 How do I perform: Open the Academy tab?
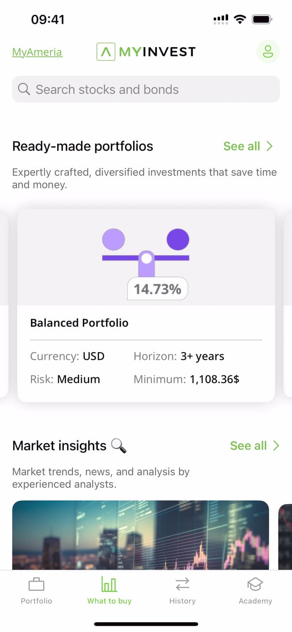click(255, 601)
